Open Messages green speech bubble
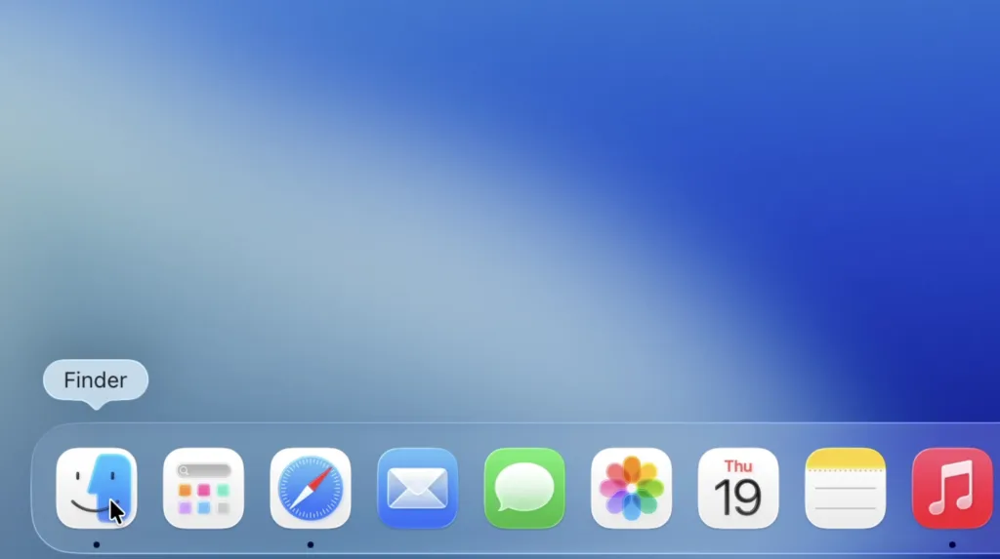 (524, 488)
